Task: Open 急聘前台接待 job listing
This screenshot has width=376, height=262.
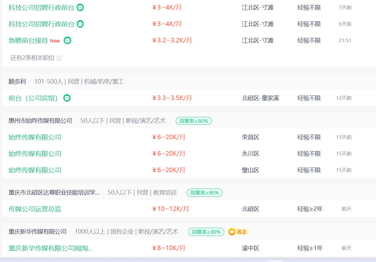Action: [x=28, y=40]
